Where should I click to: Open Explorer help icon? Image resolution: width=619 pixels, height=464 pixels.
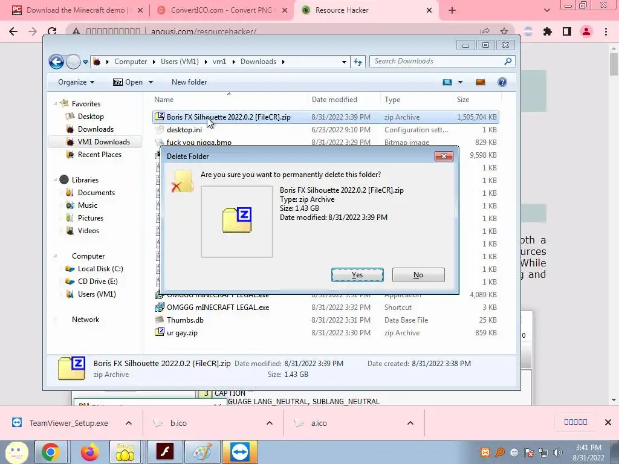(502, 82)
